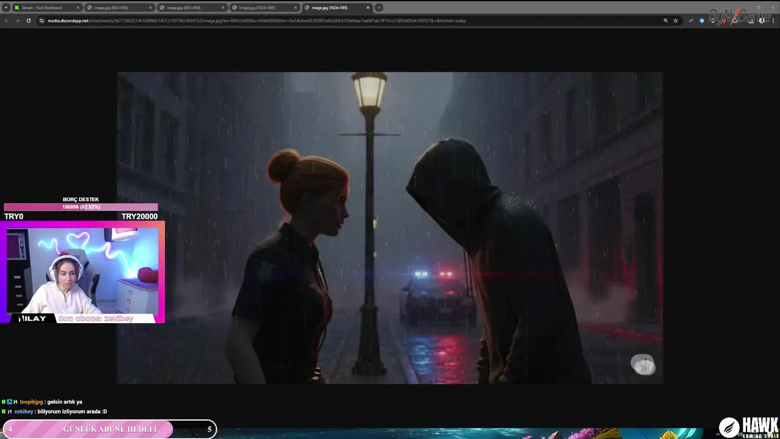Click the rainy street image in the viewer
Viewport: 780px width, 439px height.
390,228
